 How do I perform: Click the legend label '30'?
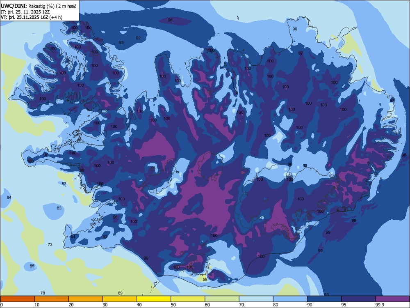pyautogui.click(x=105, y=305)
